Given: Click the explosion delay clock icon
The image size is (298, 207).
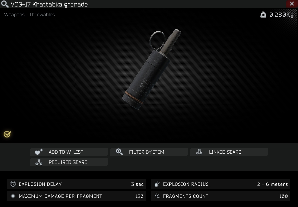Looking at the screenshot, I should click(13, 184).
